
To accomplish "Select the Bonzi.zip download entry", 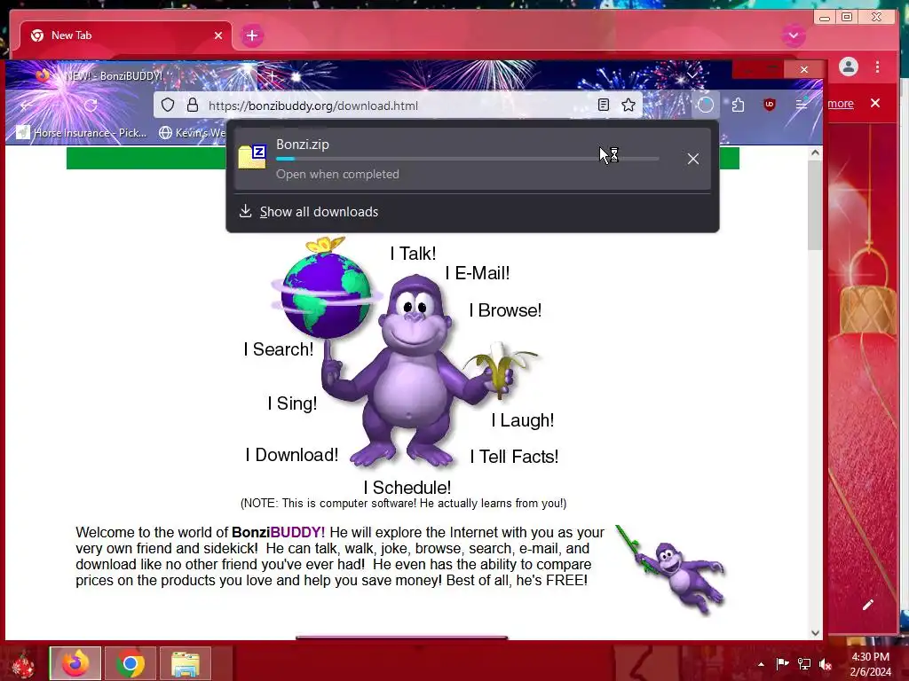I will pos(472,160).
